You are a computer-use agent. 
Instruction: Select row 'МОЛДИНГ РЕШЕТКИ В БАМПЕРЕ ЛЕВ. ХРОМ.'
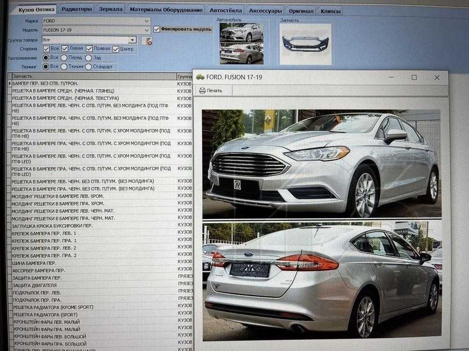pyautogui.click(x=101, y=196)
